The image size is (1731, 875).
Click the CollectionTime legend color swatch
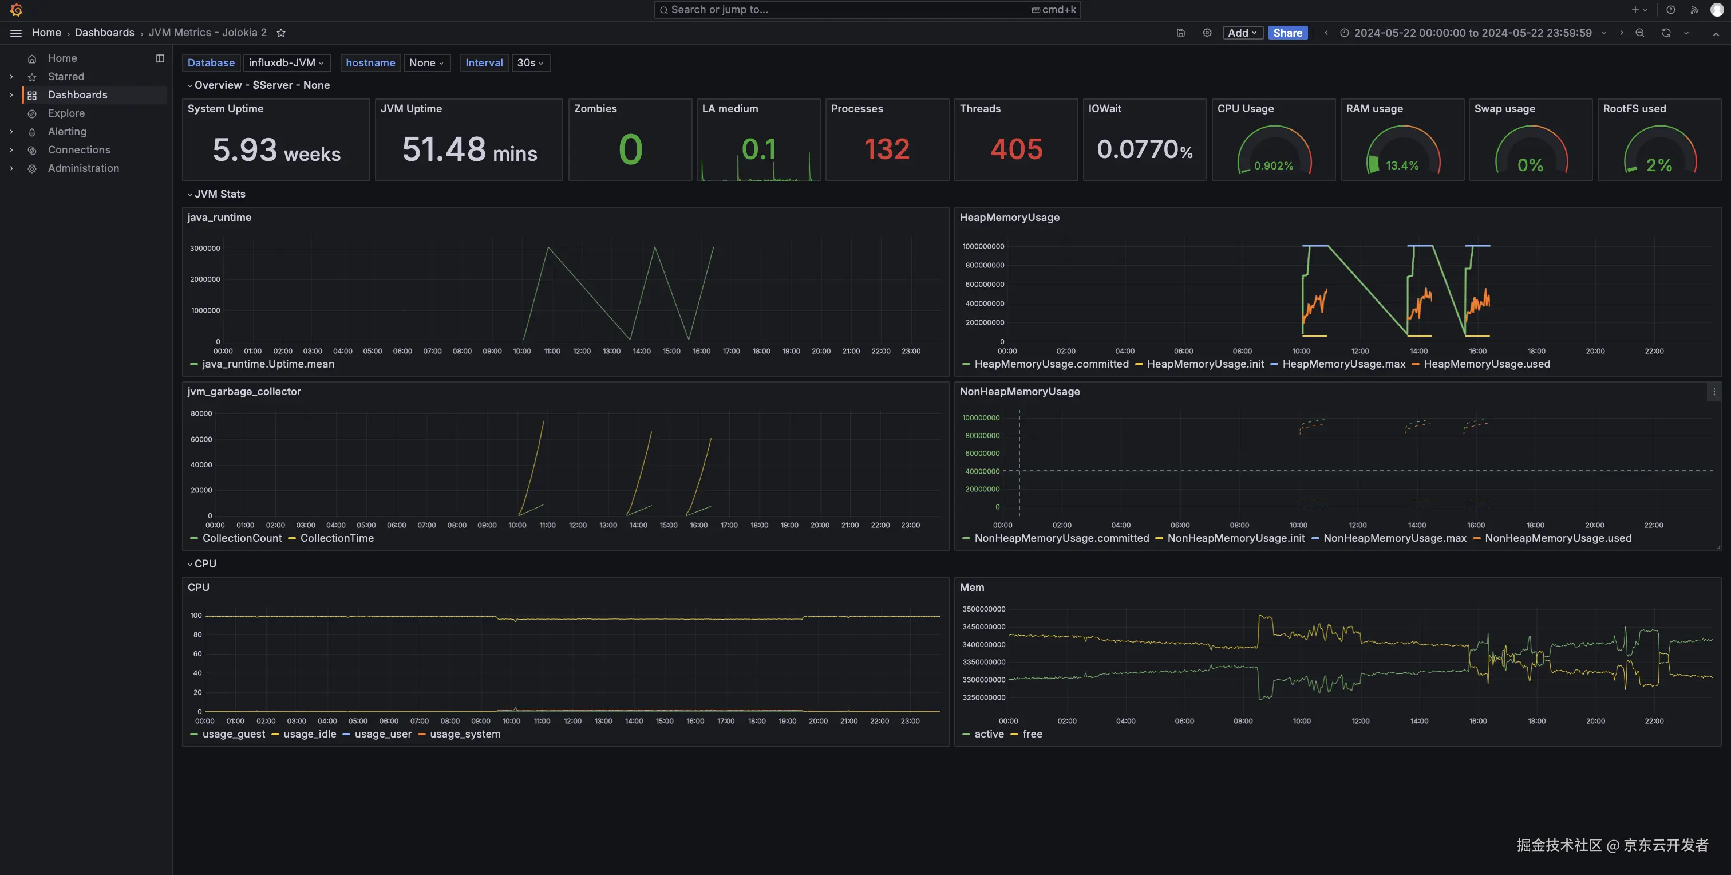tap(291, 539)
